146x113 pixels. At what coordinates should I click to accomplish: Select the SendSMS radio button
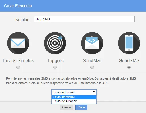click(x=129, y=67)
